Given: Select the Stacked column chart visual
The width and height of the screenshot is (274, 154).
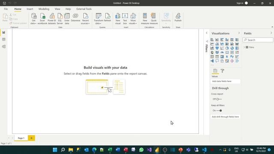Looking at the screenshot, I should (217, 40).
